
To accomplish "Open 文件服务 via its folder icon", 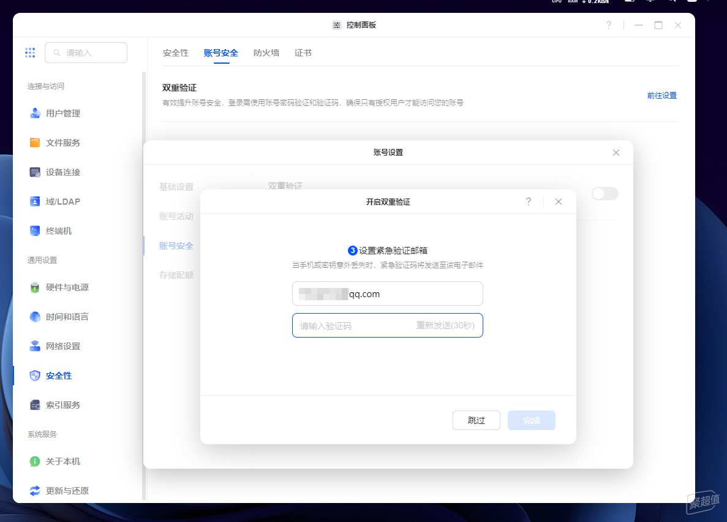I will pyautogui.click(x=35, y=143).
